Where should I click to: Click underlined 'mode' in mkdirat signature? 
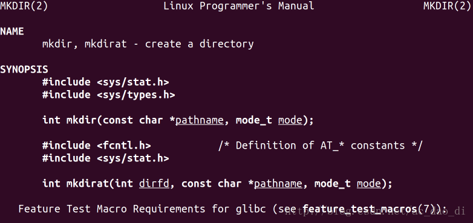tap(368, 184)
